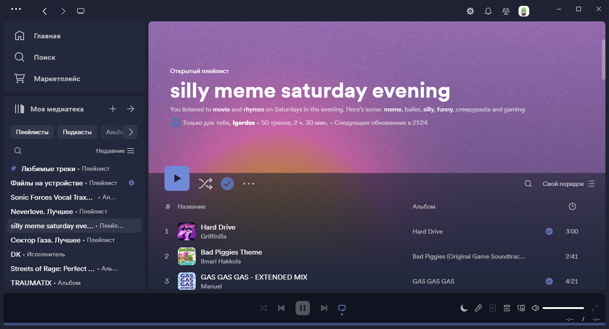Click the screen icon beside navigation arrows
609x329 pixels.
coord(81,11)
